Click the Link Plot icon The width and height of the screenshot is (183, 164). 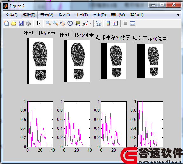[x=98, y=23]
